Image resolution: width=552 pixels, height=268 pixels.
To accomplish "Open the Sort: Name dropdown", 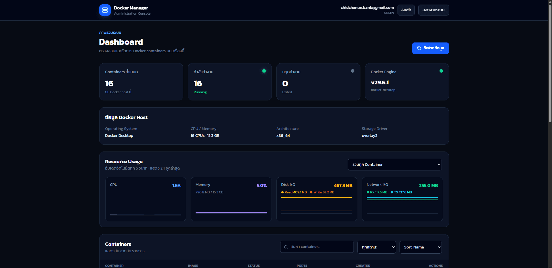I will point(421,247).
